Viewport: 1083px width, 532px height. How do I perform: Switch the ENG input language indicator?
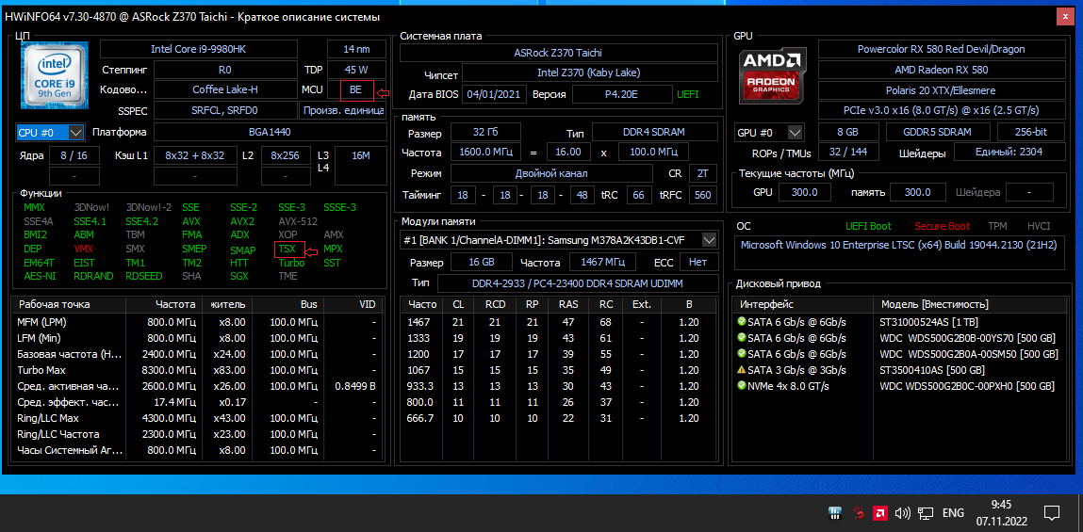click(953, 512)
